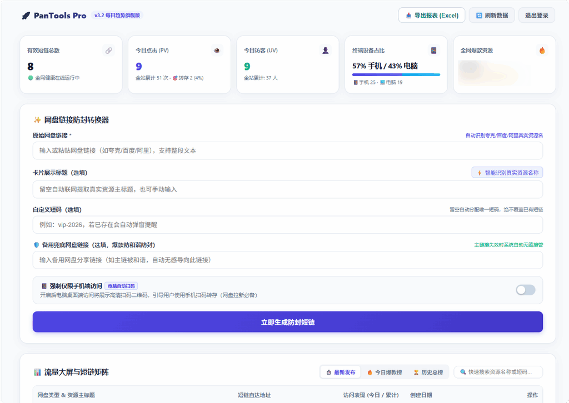
Task: Focus the 备用兜底网盘链接 input field
Action: (x=288, y=260)
